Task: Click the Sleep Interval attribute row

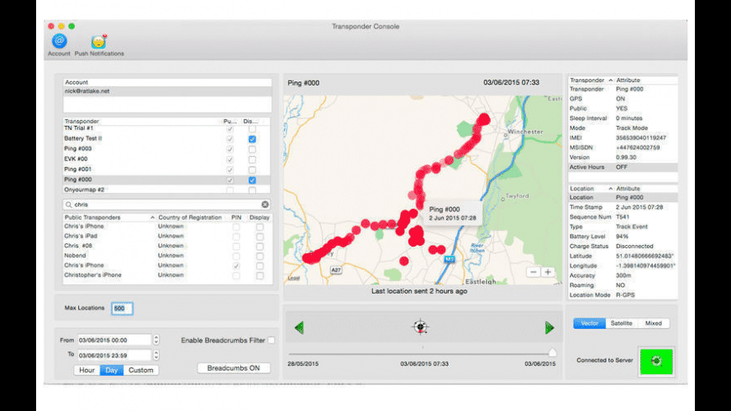Action: coord(623,118)
